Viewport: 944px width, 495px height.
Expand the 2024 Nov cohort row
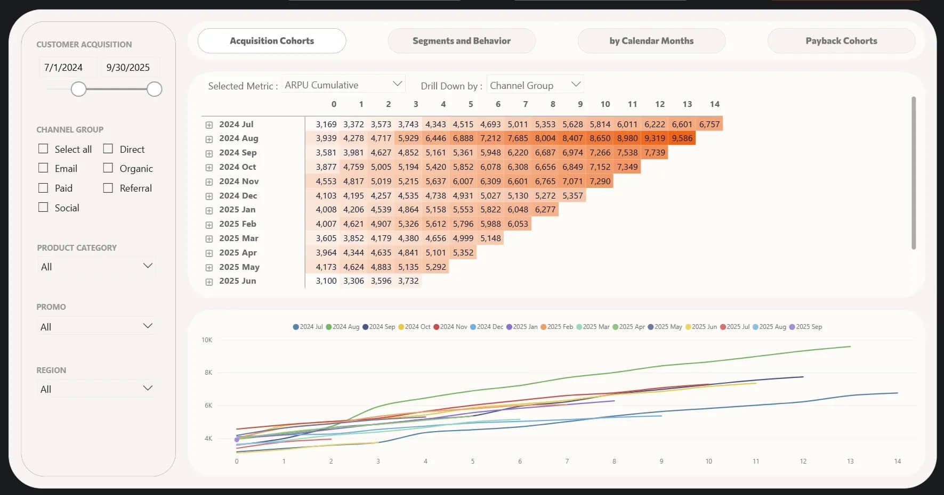click(209, 181)
